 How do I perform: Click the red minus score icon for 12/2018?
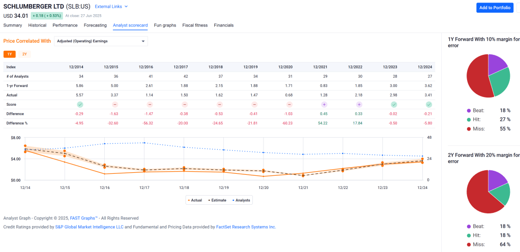(x=220, y=104)
